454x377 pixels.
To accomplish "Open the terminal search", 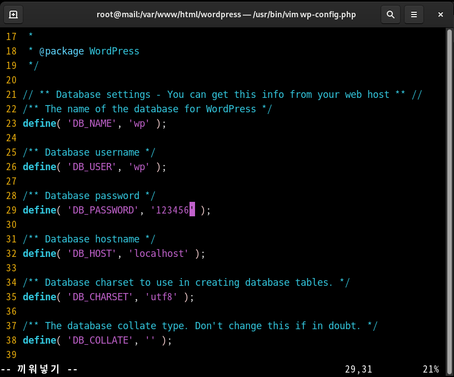I will tap(391, 14).
